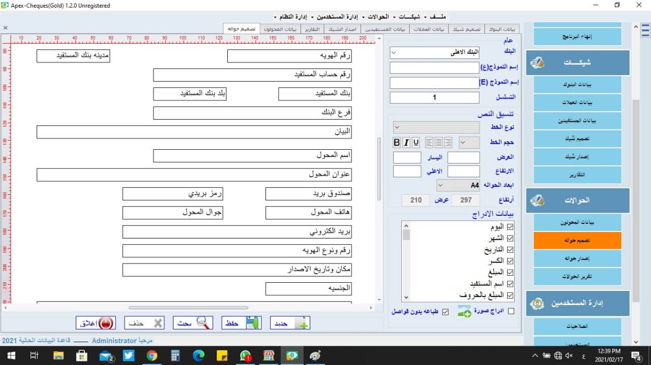Viewport: 651px width, 365px height.
Task: Click the إصدار حواله sidebar button
Action: (577, 258)
